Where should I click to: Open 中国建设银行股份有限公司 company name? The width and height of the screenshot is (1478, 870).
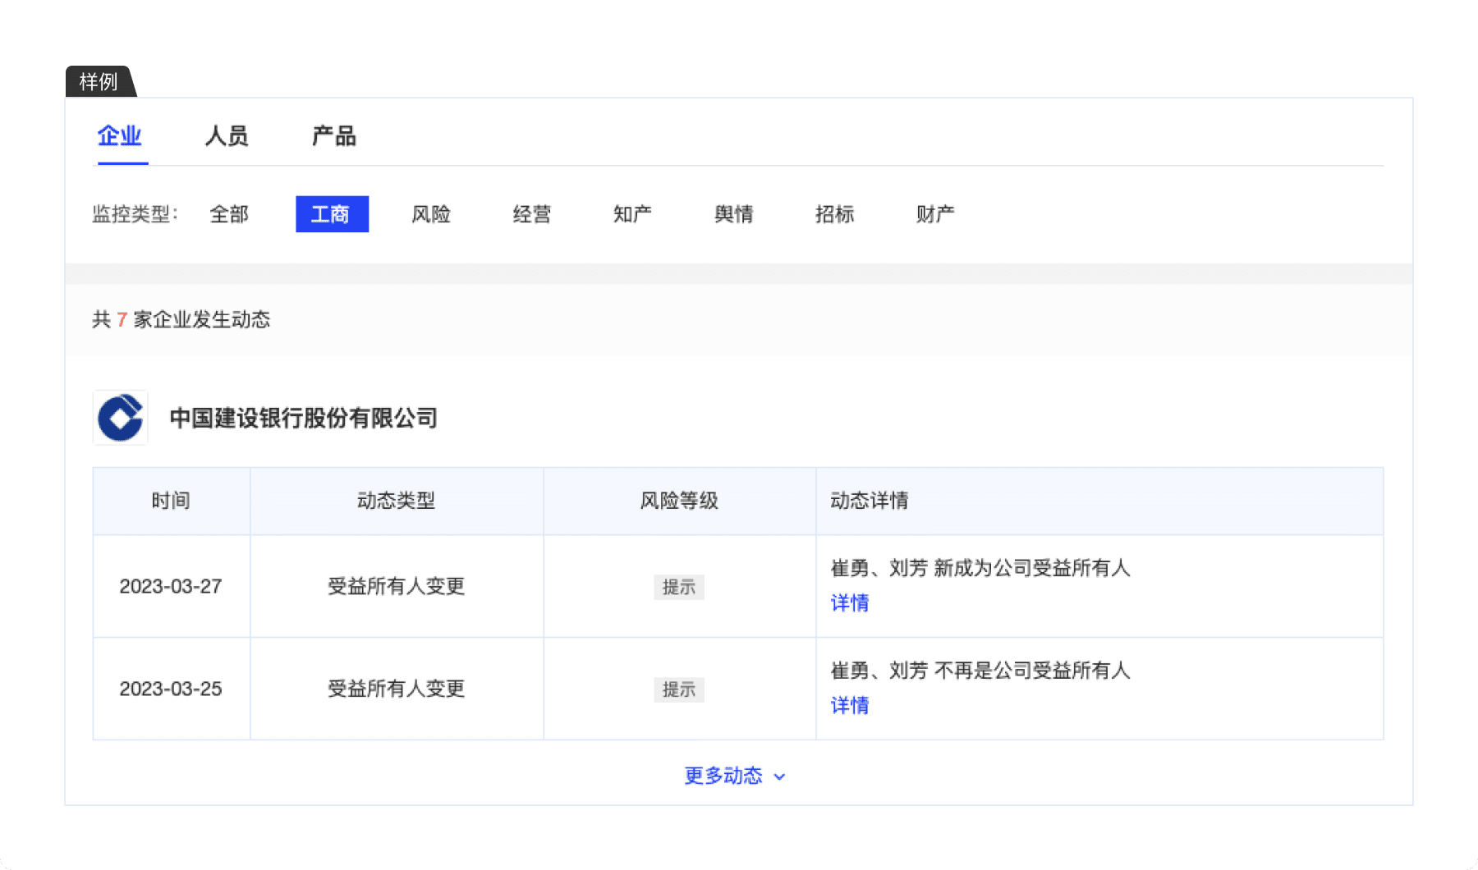(303, 418)
